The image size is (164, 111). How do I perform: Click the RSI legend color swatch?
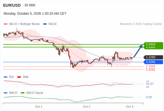[x=6, y=77]
